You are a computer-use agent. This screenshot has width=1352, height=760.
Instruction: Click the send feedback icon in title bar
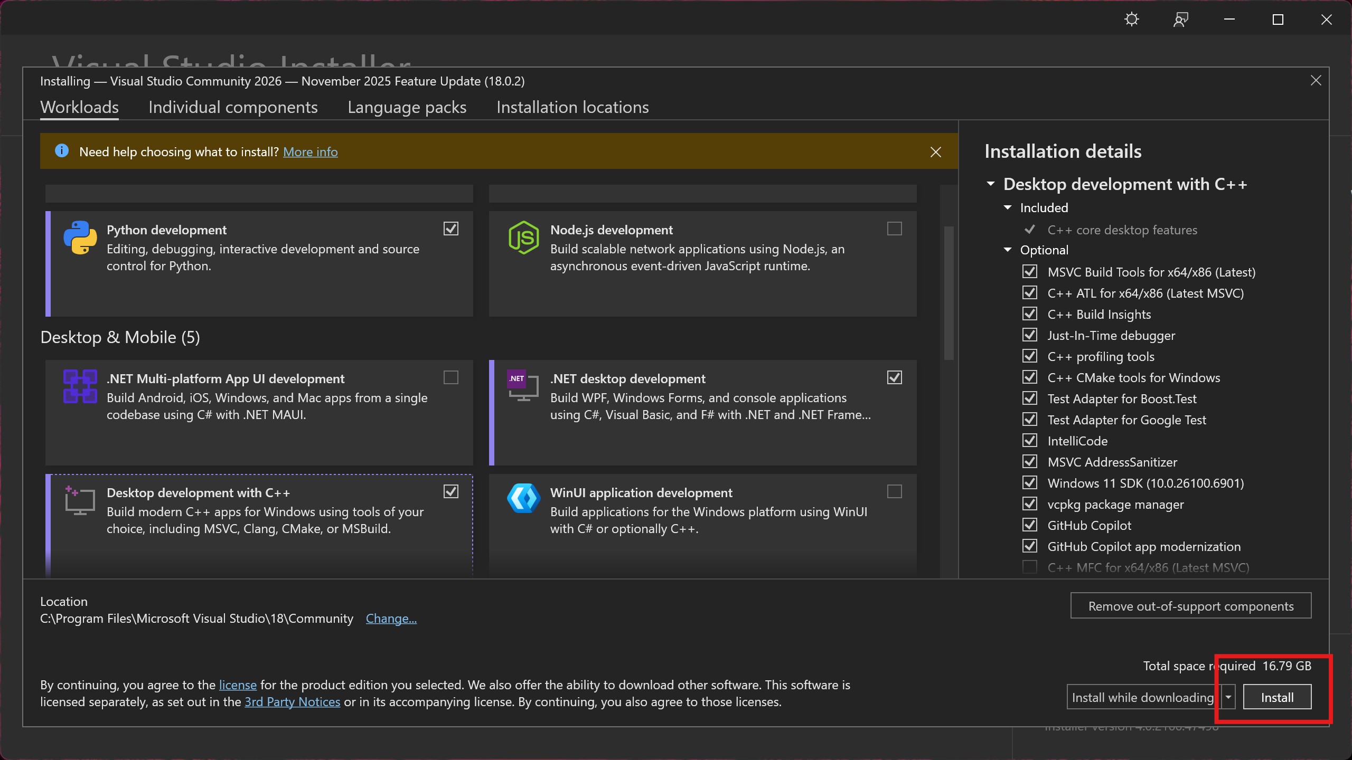[1180, 20]
